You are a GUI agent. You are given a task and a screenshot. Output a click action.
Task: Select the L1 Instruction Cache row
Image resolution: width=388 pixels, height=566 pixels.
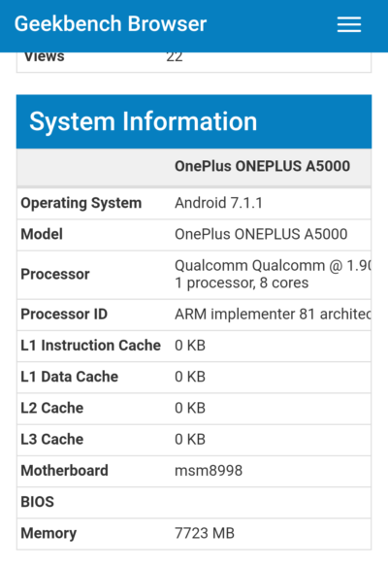(x=194, y=346)
